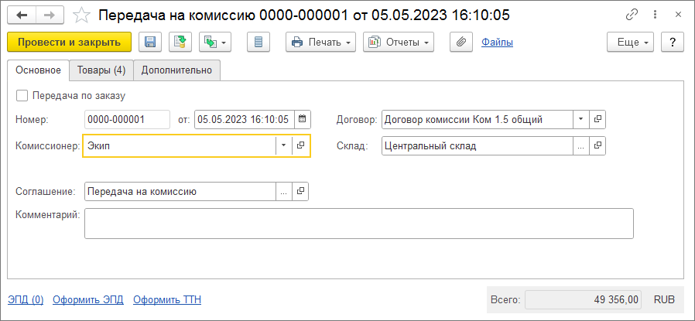Expand the Договор dropdown arrow
Viewport: 695px width, 321px height.
click(581, 120)
